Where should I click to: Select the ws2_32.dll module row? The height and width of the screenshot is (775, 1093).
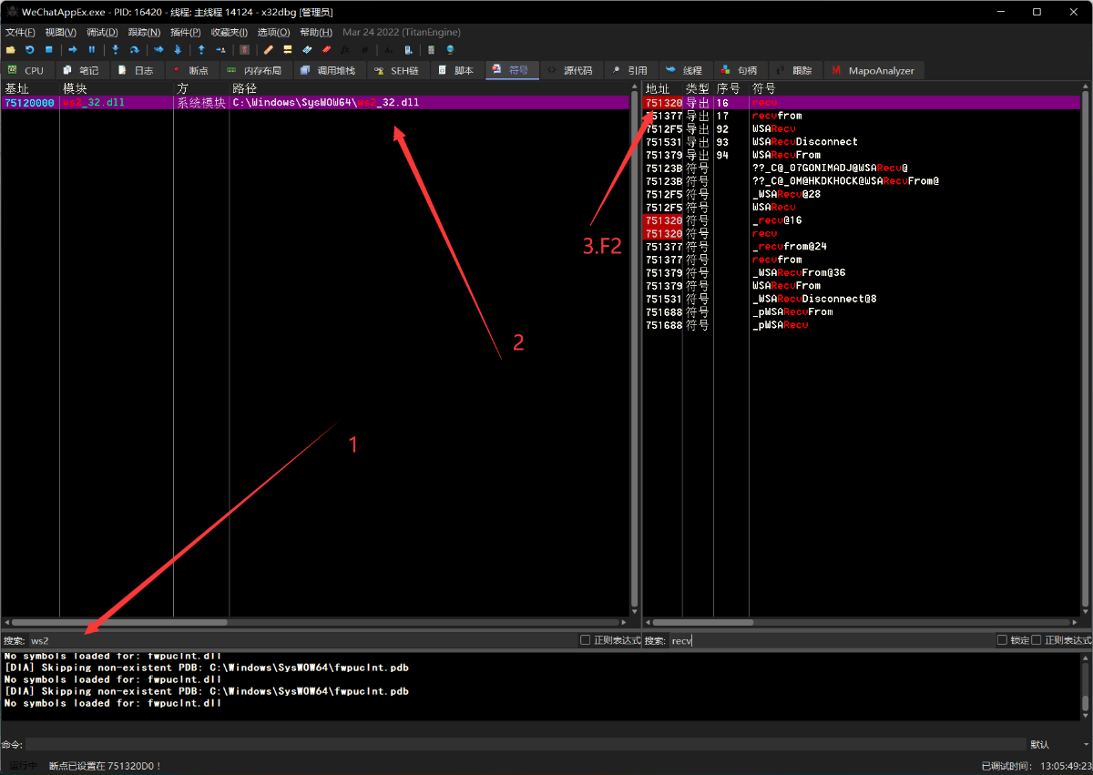pyautogui.click(x=314, y=103)
